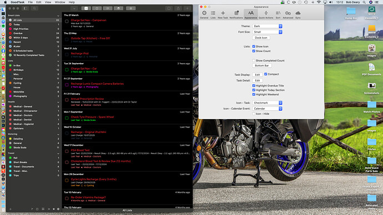Open the Icon - Calendar Event dropdown
The image size is (383, 215).
(x=267, y=109)
